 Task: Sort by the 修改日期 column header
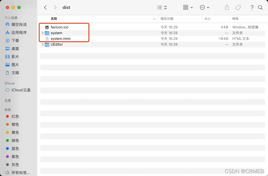(167, 19)
